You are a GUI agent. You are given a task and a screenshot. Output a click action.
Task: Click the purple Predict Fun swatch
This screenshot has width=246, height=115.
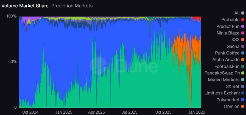click(x=243, y=27)
